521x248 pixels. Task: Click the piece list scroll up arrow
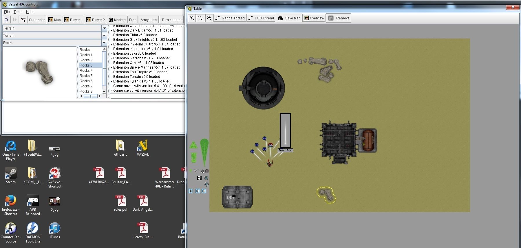104,49
